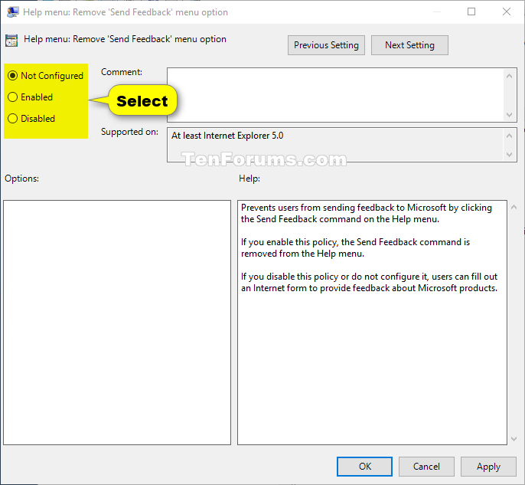The image size is (525, 485).
Task: Click the 'If you enable this policy' paragraph
Action: pos(355,247)
